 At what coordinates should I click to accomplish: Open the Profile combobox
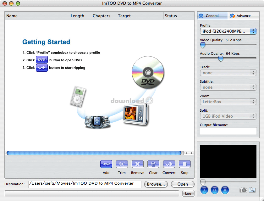coord(228,31)
